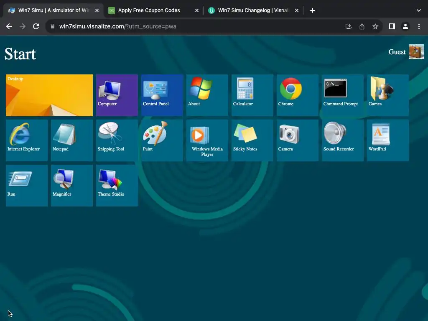Launch the Magnifier tile
Image resolution: width=428 pixels, height=321 pixels.
click(x=72, y=186)
